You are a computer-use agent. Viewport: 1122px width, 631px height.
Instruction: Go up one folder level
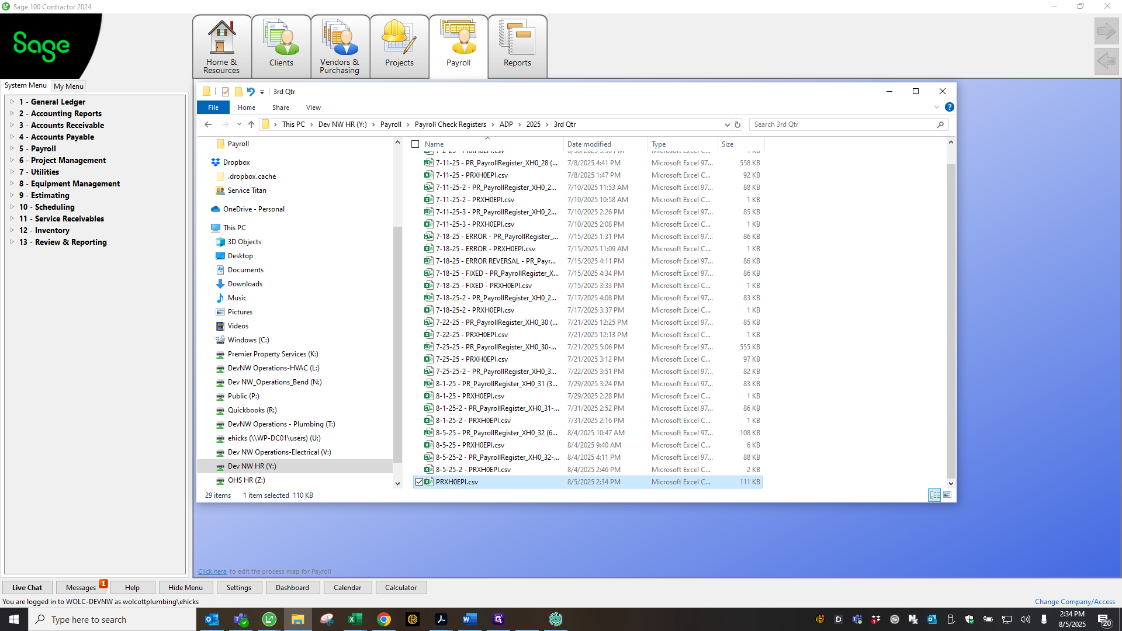[x=251, y=124]
